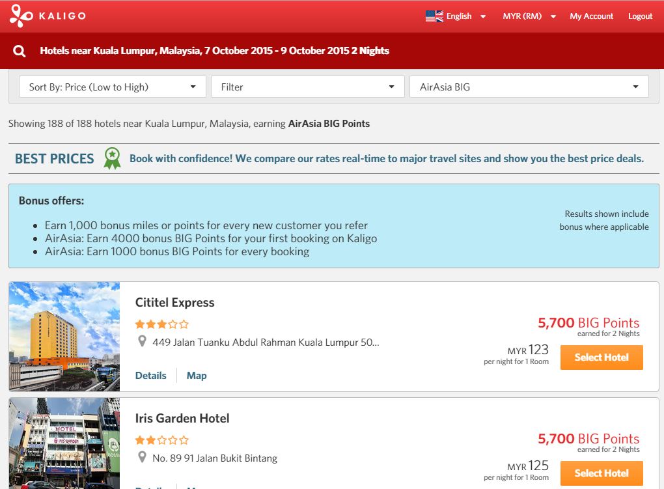Screen dimensions: 664x489
Task: View the Map for Cititel Express
Action: pos(197,375)
